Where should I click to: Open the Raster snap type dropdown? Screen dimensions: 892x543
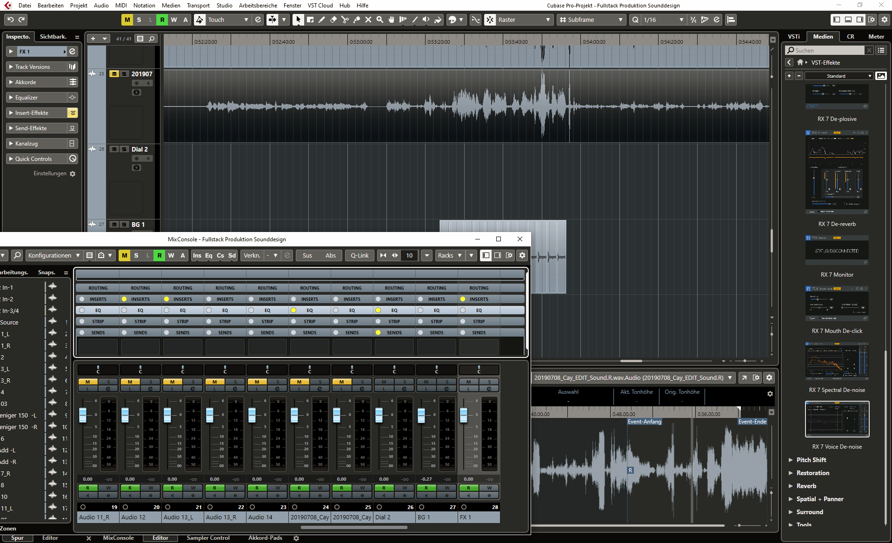(x=524, y=20)
